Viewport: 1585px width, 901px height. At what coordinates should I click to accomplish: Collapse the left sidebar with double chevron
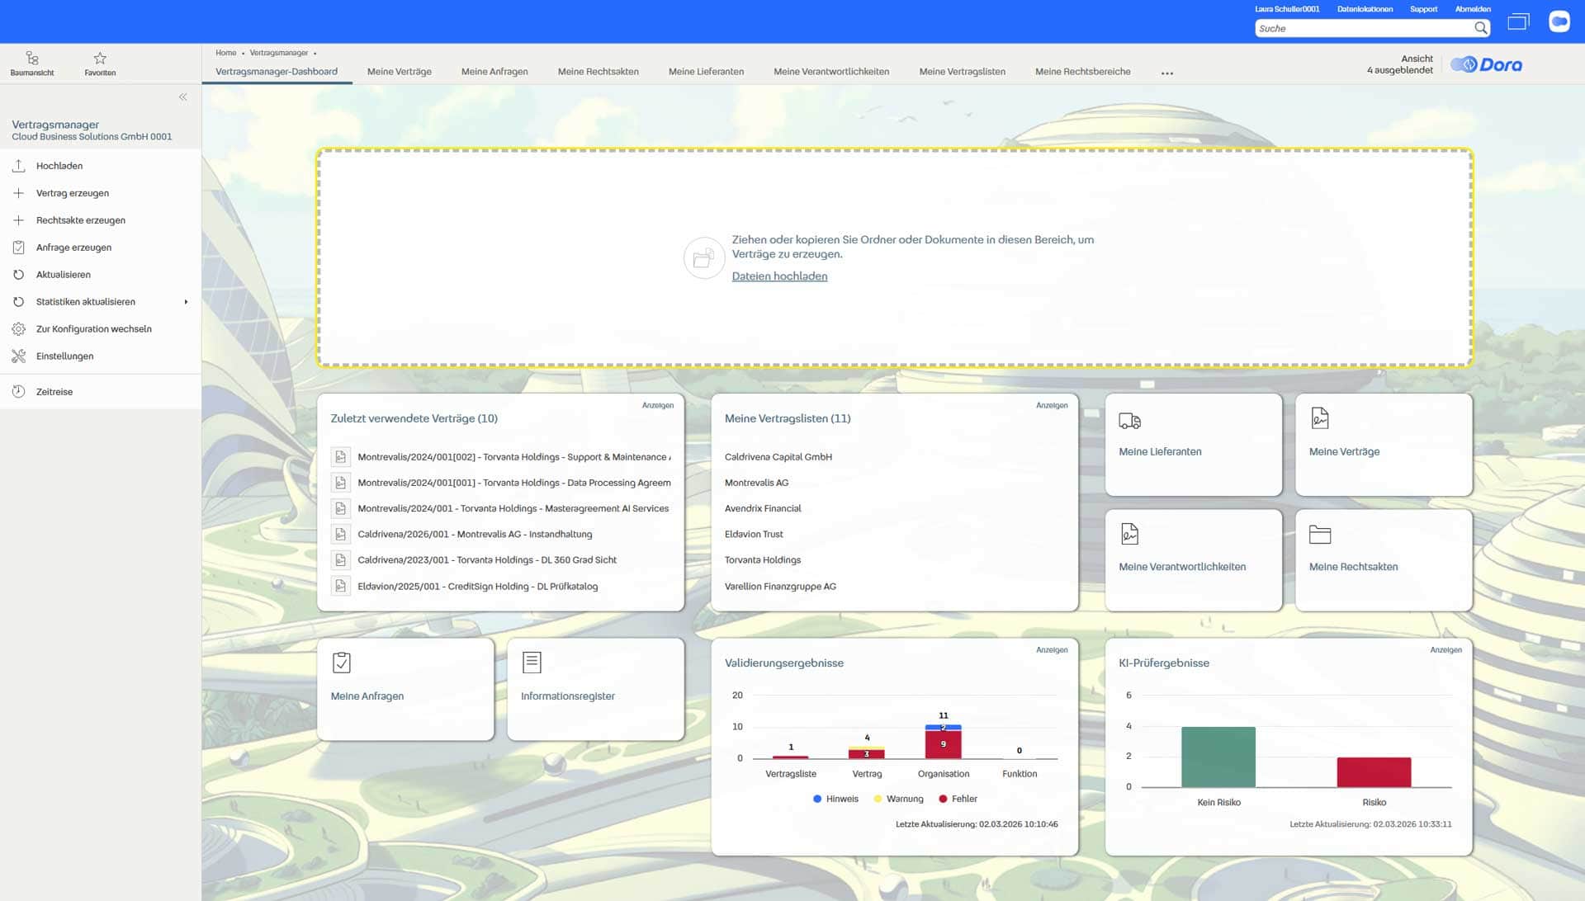click(183, 97)
